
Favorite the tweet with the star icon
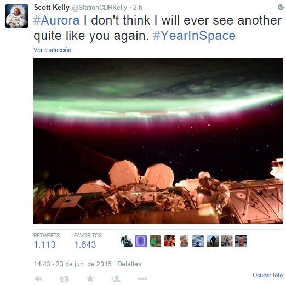90,278
